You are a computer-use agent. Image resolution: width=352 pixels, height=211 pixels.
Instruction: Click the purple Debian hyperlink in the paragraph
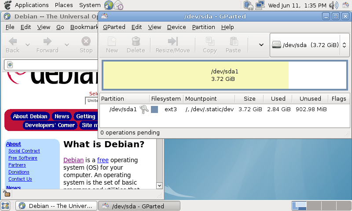point(73,160)
